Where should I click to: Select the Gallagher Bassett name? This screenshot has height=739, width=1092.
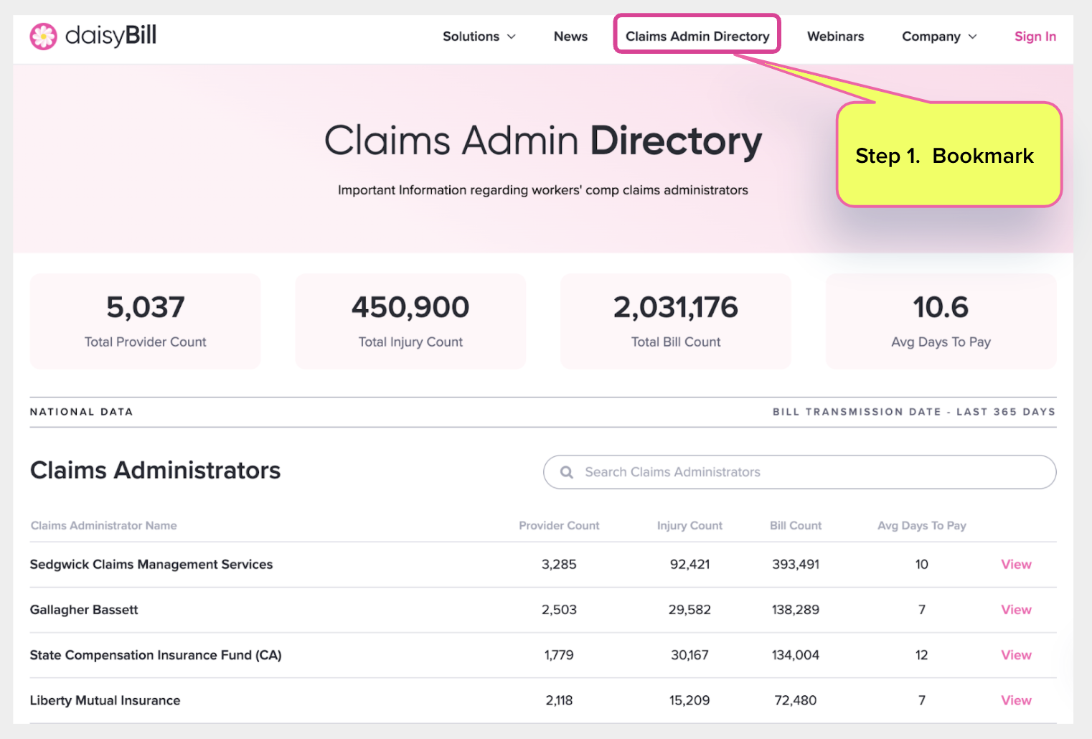[x=84, y=610]
